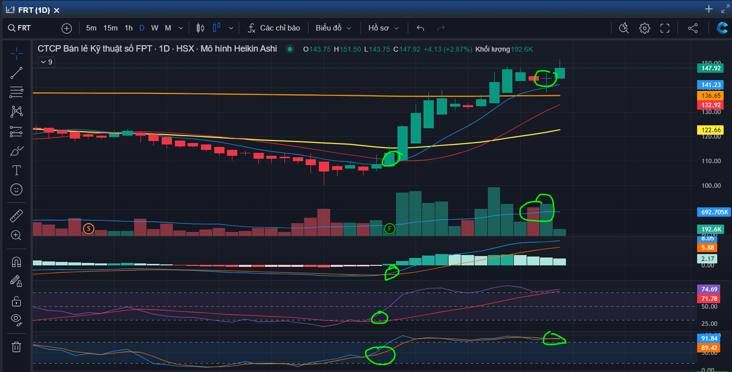Share the chart via share icon
732x372 pixels.
[x=693, y=28]
